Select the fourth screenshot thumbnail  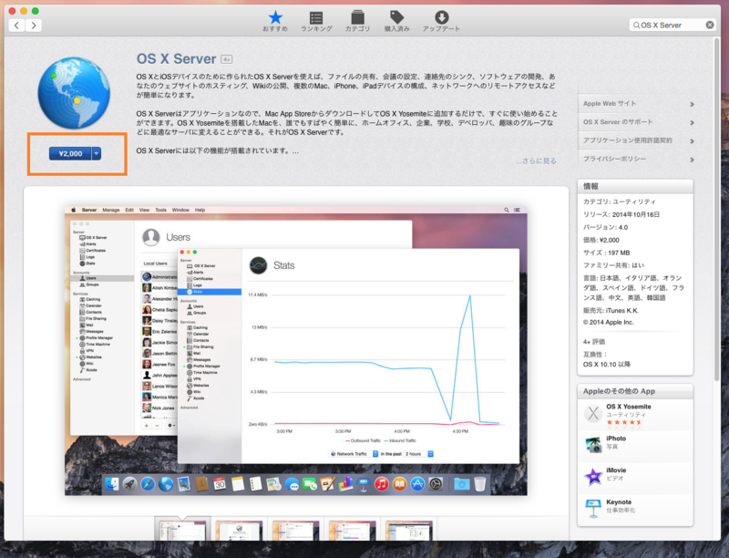pos(353,530)
